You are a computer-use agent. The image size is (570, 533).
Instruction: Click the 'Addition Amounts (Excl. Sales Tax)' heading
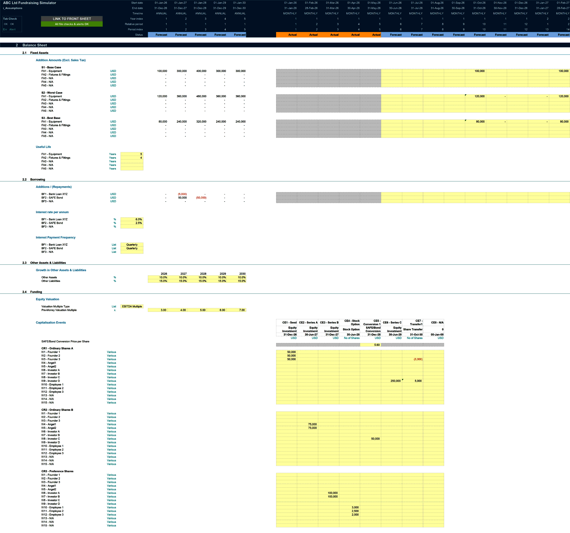point(61,60)
